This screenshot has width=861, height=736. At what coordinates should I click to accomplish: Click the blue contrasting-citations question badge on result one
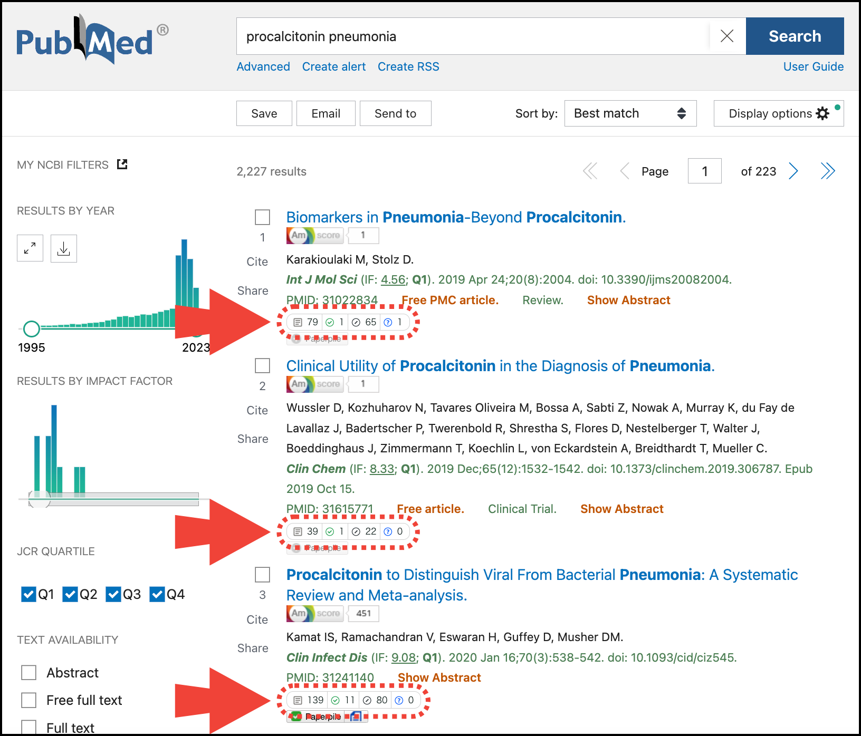pyautogui.click(x=393, y=322)
